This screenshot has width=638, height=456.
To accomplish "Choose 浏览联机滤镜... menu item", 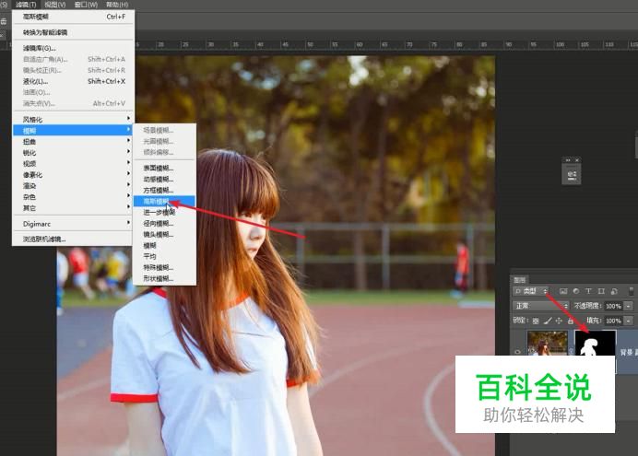I will (73, 239).
